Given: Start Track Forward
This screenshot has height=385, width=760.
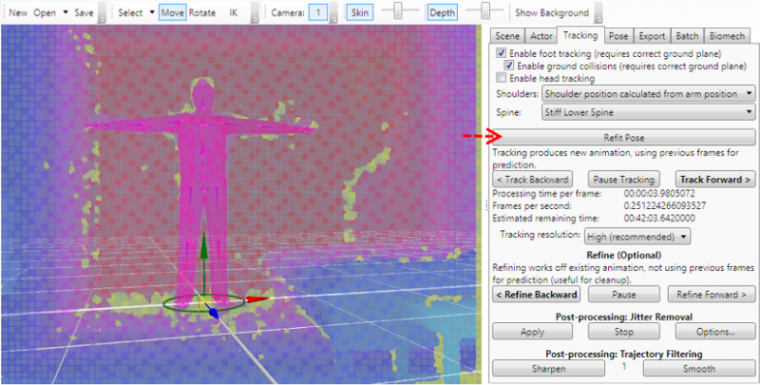Looking at the screenshot, I should [x=715, y=180].
